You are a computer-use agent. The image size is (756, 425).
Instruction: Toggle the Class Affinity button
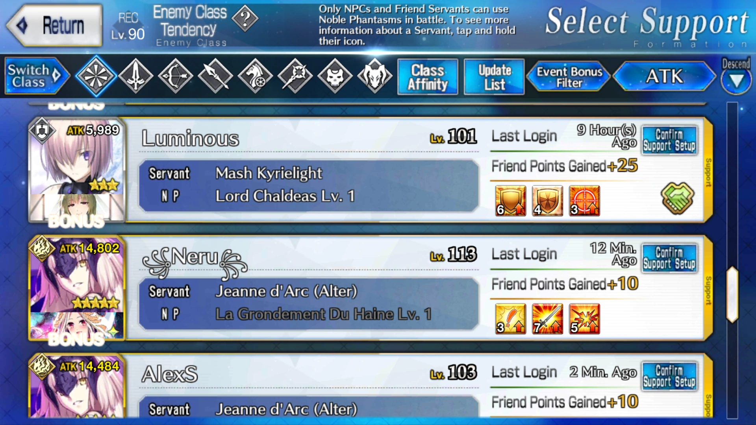[x=428, y=77]
